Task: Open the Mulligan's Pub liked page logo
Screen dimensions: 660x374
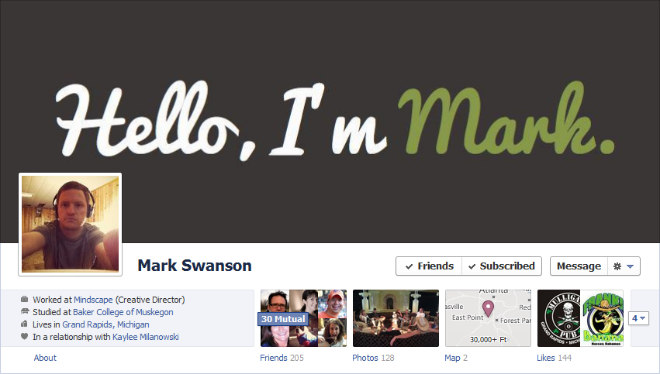Action: click(x=558, y=318)
